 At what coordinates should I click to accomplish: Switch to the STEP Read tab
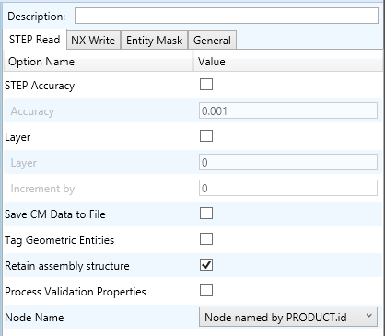(35, 40)
